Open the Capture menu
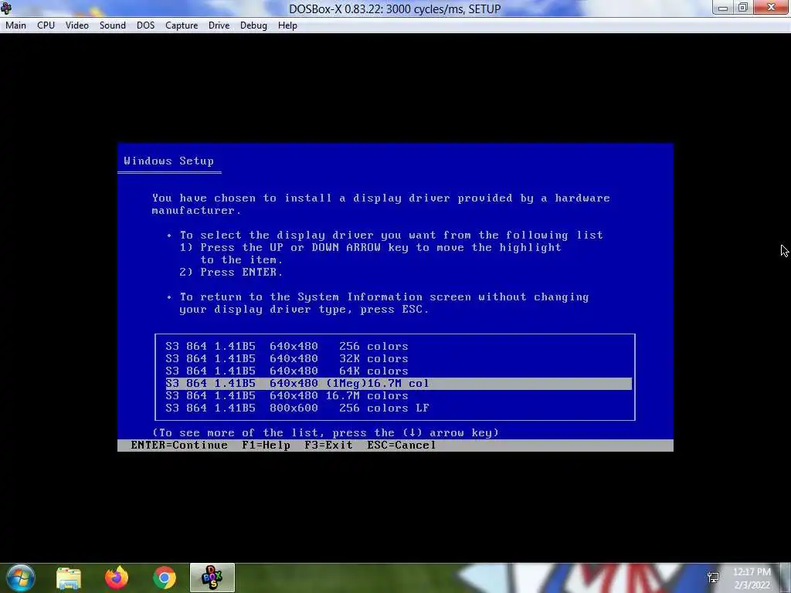Viewport: 791px width, 593px height. [182, 25]
